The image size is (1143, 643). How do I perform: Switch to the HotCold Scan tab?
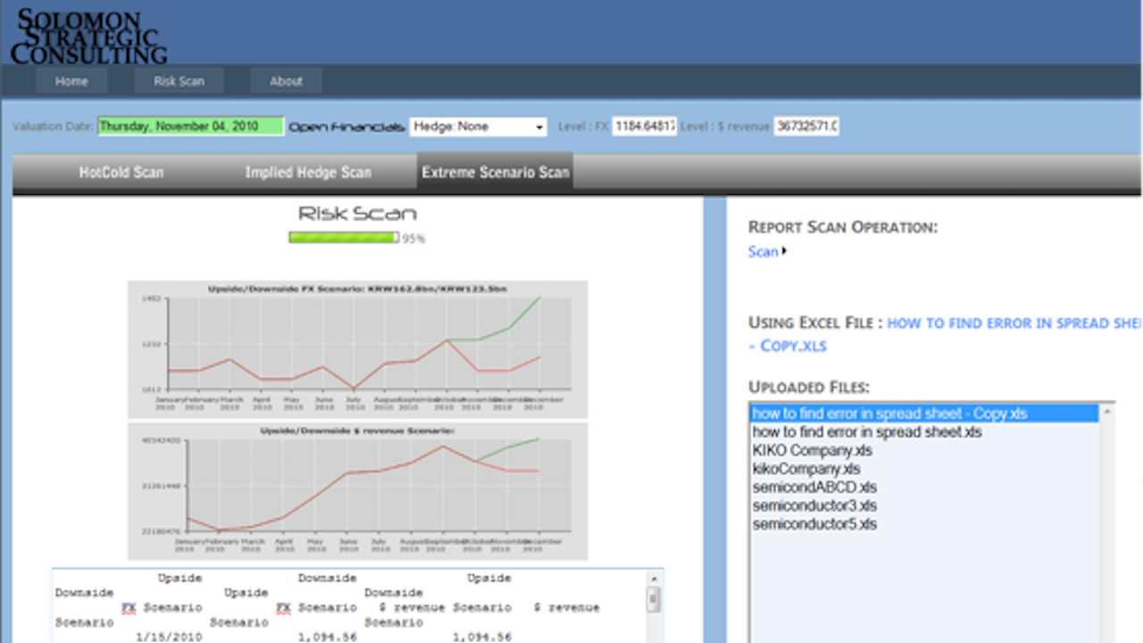point(121,172)
